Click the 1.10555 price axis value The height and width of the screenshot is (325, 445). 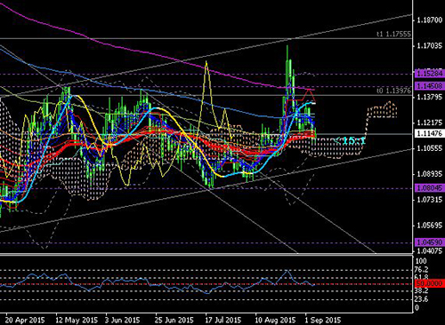point(430,148)
